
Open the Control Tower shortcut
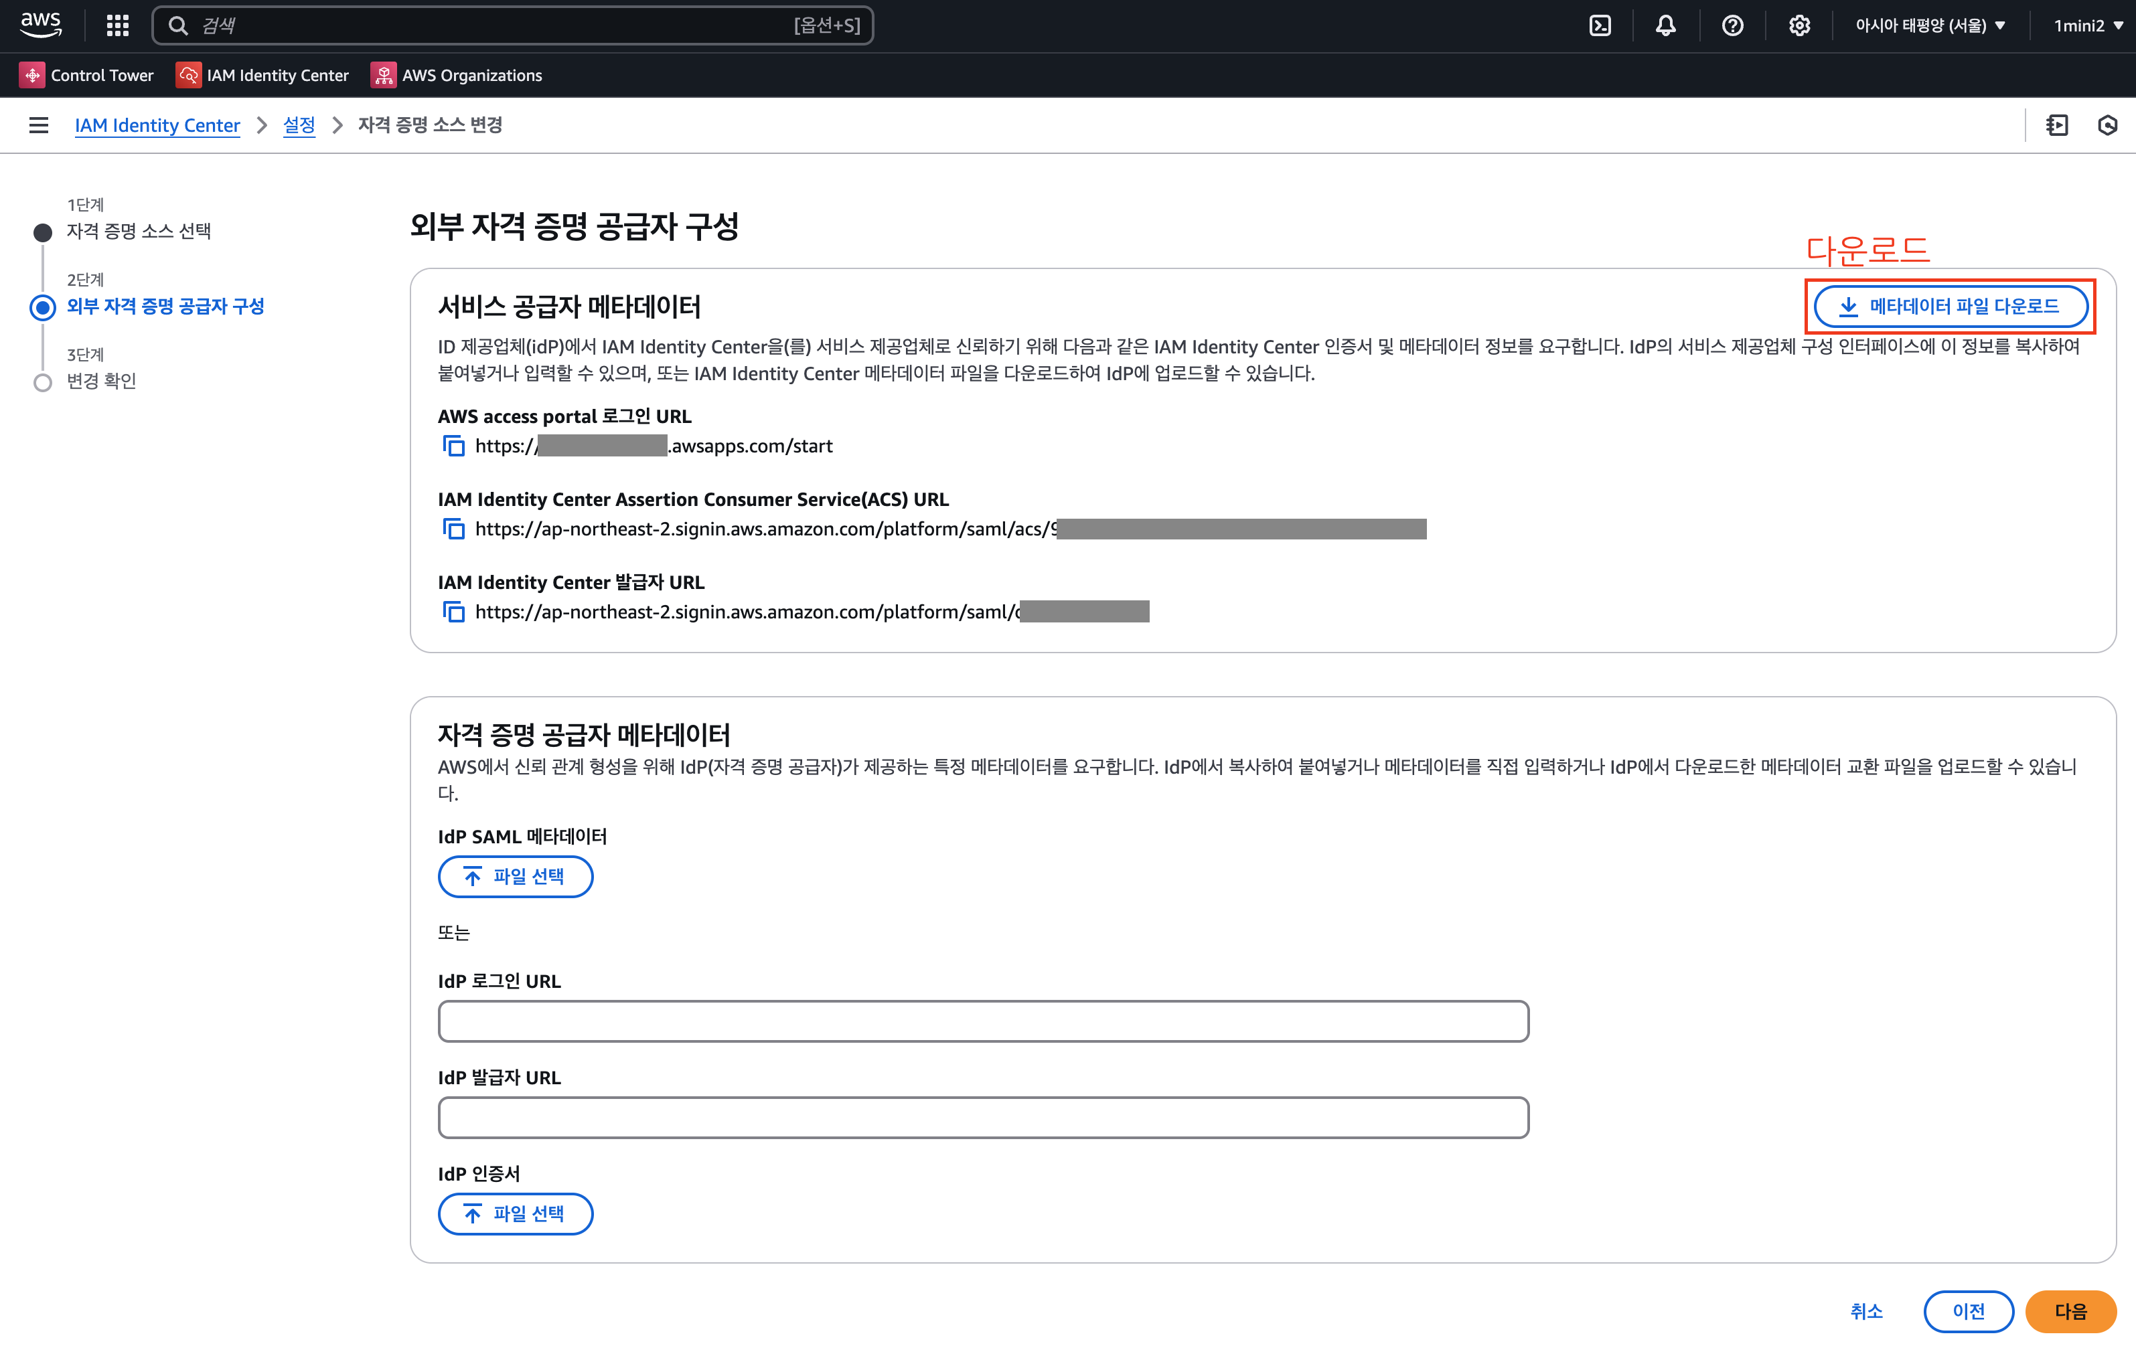tap(87, 76)
